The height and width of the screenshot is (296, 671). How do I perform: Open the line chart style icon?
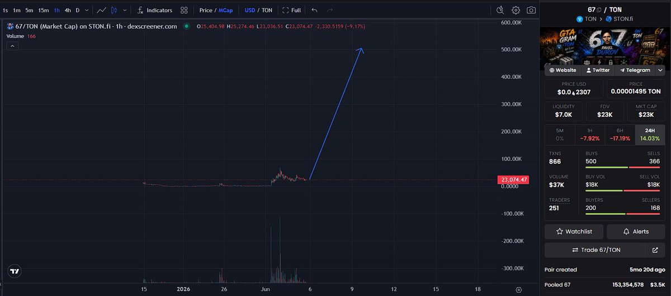pos(101,10)
